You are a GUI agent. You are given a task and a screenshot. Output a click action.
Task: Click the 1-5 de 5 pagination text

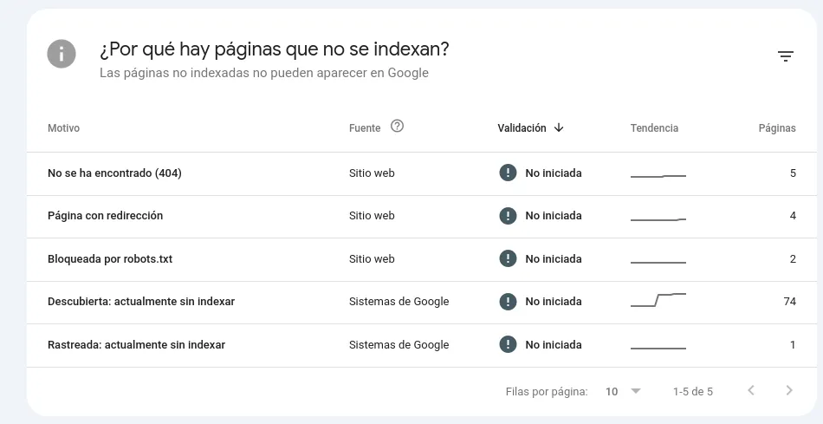coord(693,391)
